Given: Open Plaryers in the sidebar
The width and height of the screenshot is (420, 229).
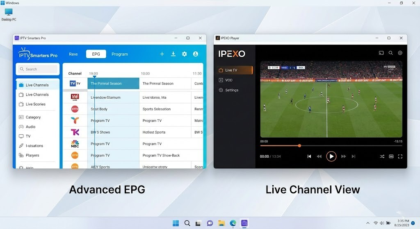Looking at the screenshot, I should [x=32, y=155].
